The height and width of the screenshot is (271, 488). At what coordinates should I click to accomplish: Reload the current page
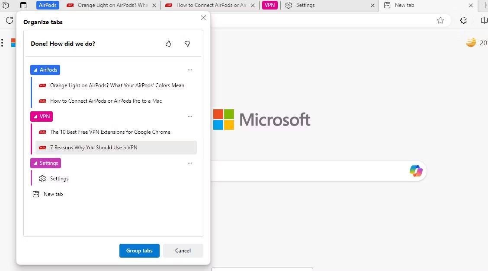pyautogui.click(x=9, y=20)
